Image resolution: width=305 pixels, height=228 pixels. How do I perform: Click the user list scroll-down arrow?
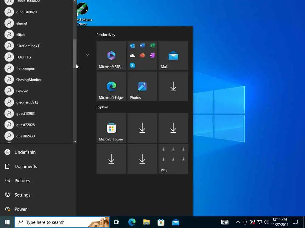[75, 142]
